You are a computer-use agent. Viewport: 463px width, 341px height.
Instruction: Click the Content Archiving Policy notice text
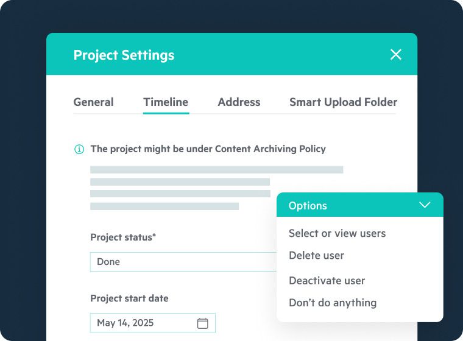coord(208,149)
